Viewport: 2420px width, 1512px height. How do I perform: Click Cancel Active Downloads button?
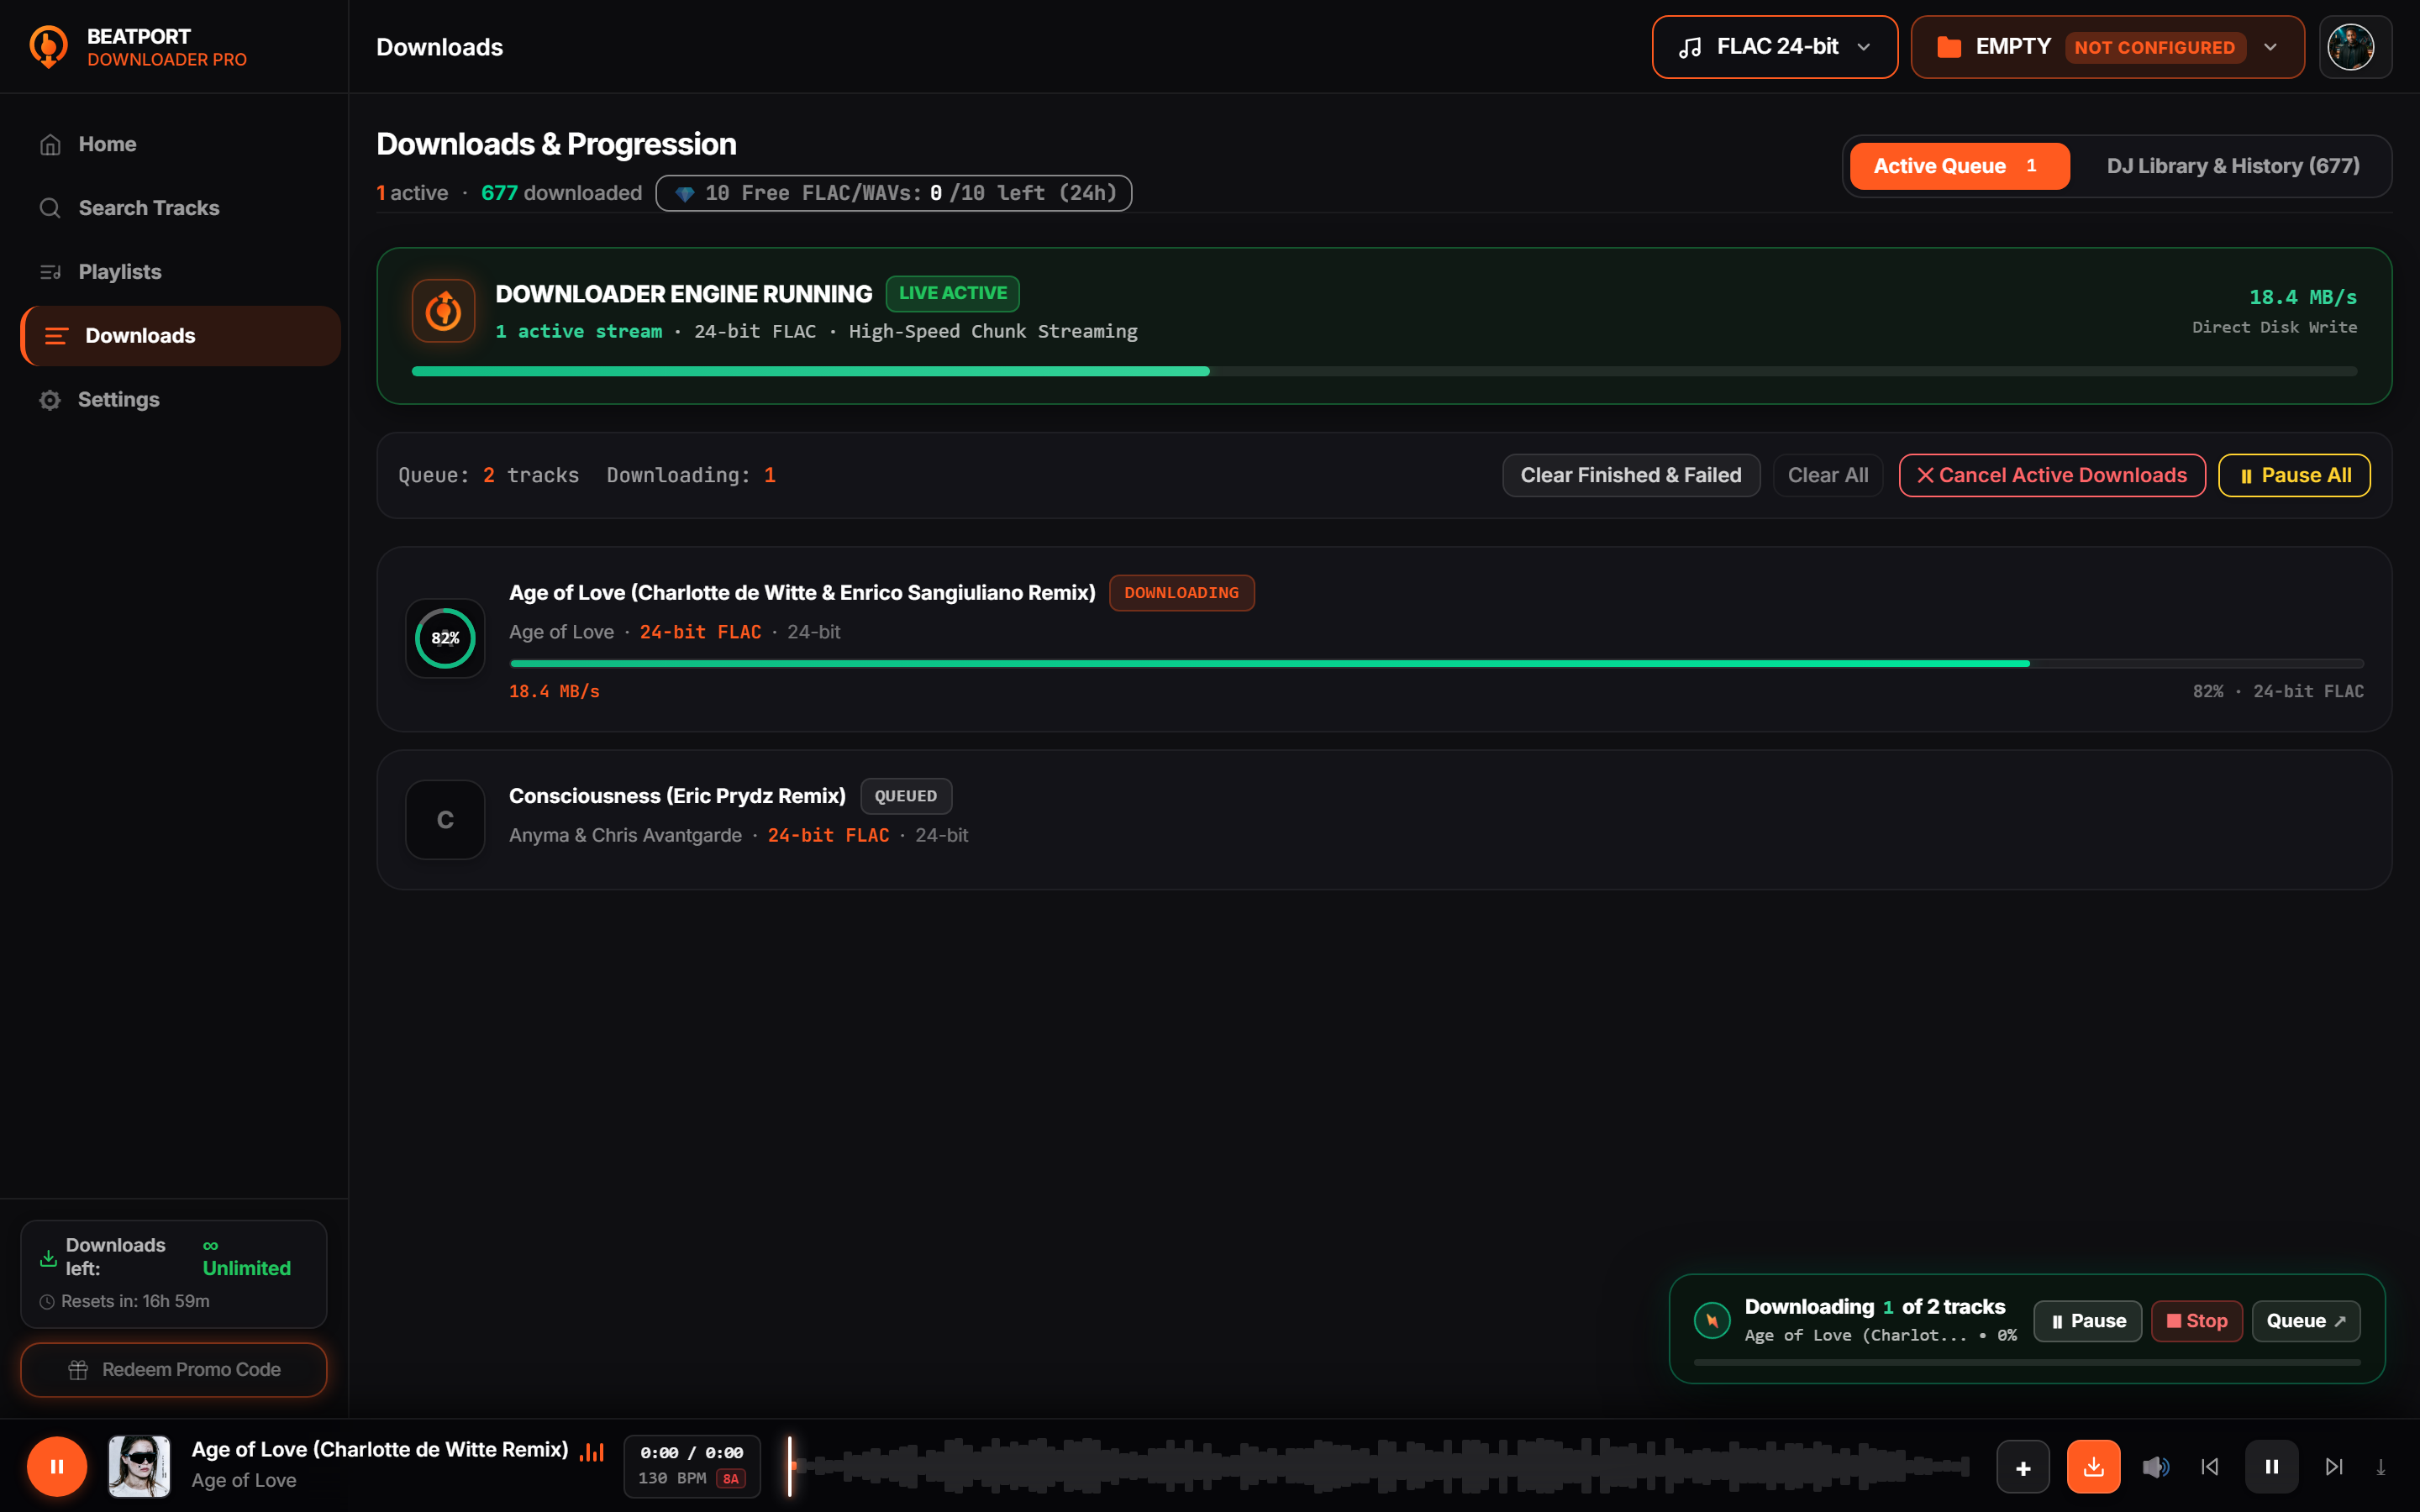click(x=2051, y=475)
